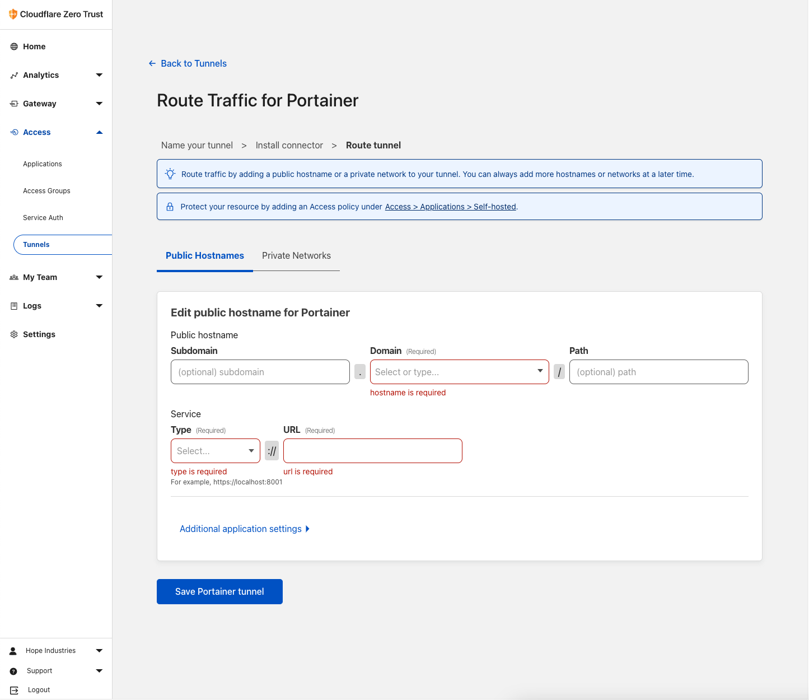Open Access > Applications > Self-hosted link

[x=450, y=206]
